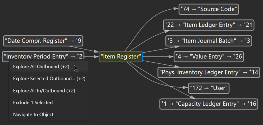Click the "Capacity Ledger Entry" node
263x125 pixels.
[209, 104]
